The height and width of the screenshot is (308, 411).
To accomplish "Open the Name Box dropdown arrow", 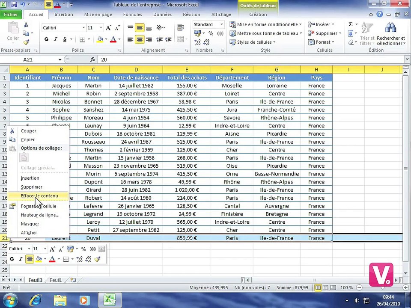I will 60,59.
